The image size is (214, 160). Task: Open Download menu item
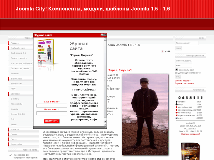click(x=21, y=94)
